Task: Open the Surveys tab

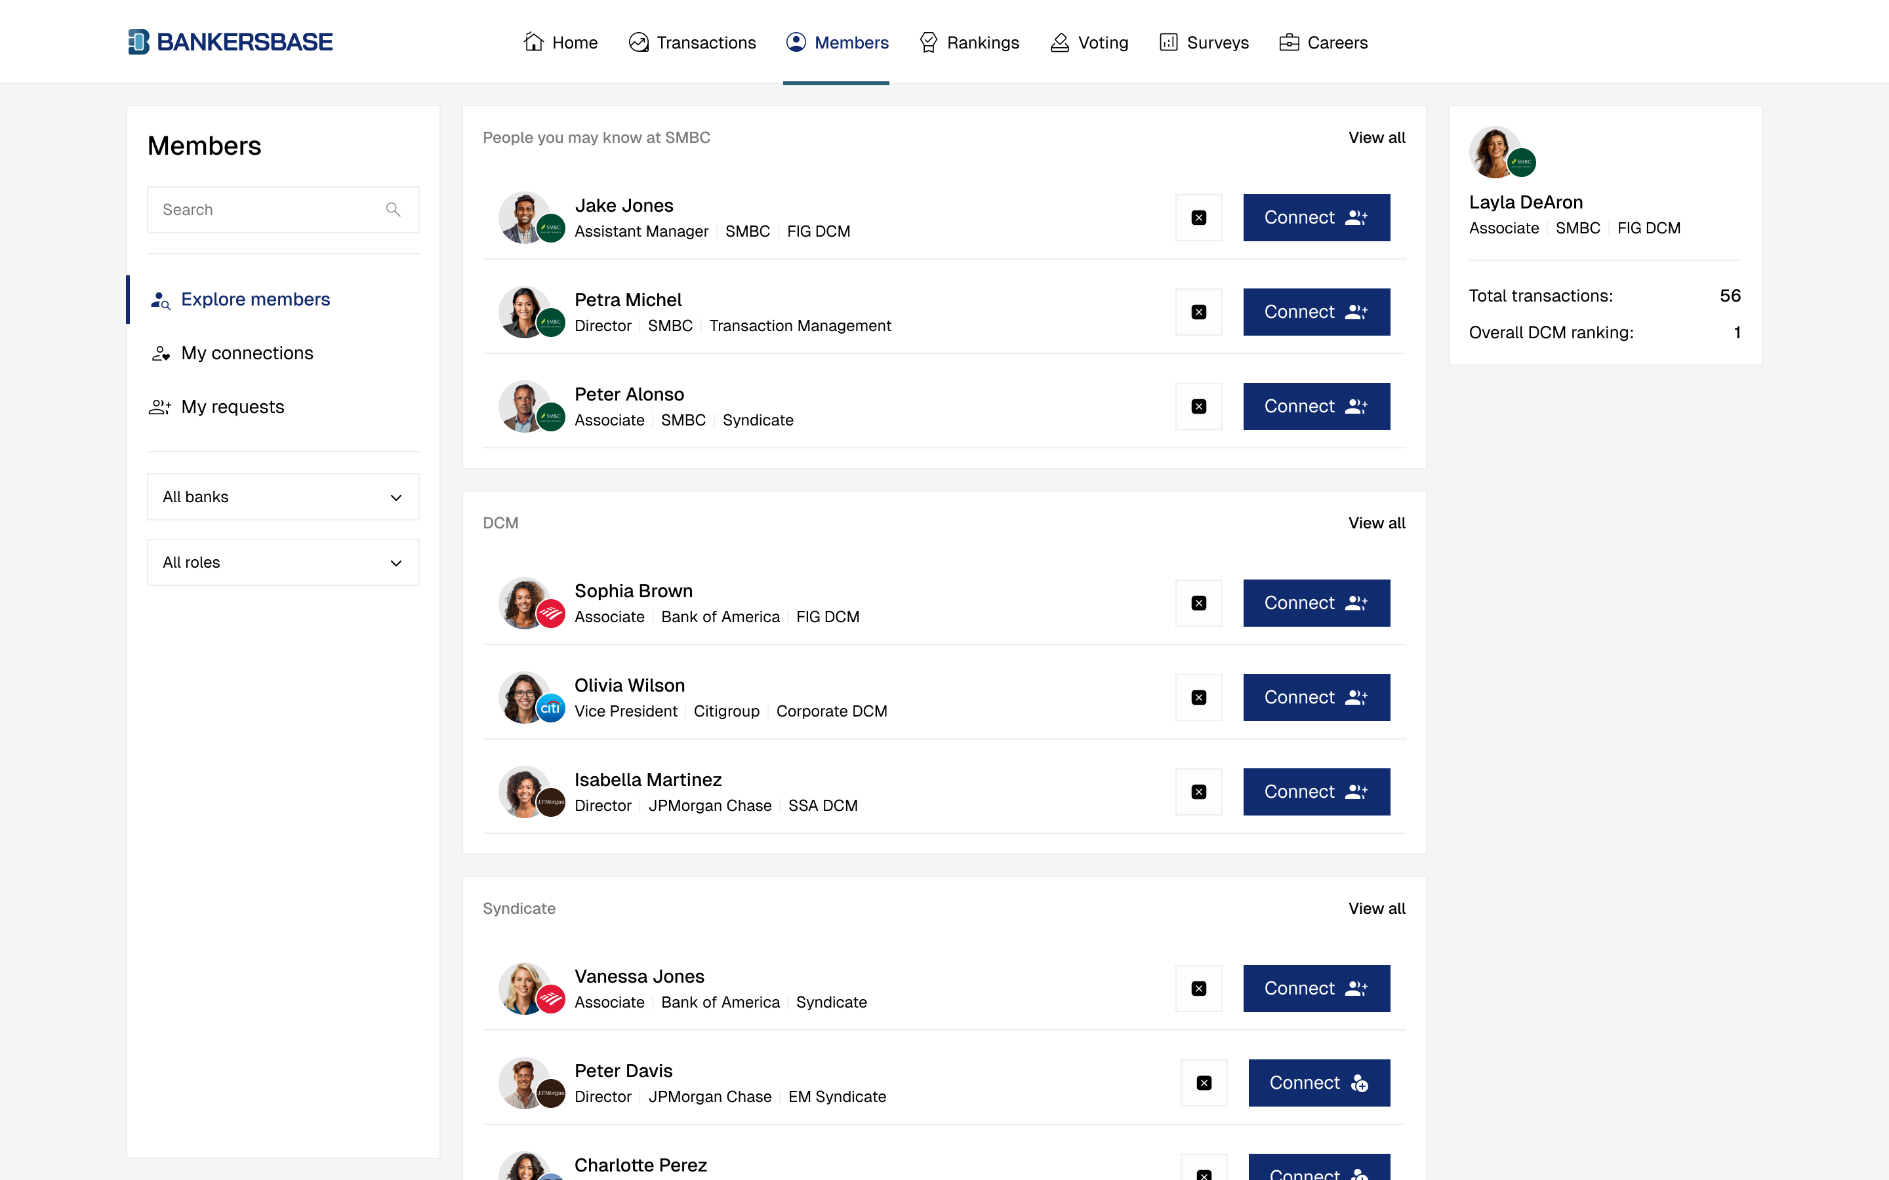Action: 1204,42
